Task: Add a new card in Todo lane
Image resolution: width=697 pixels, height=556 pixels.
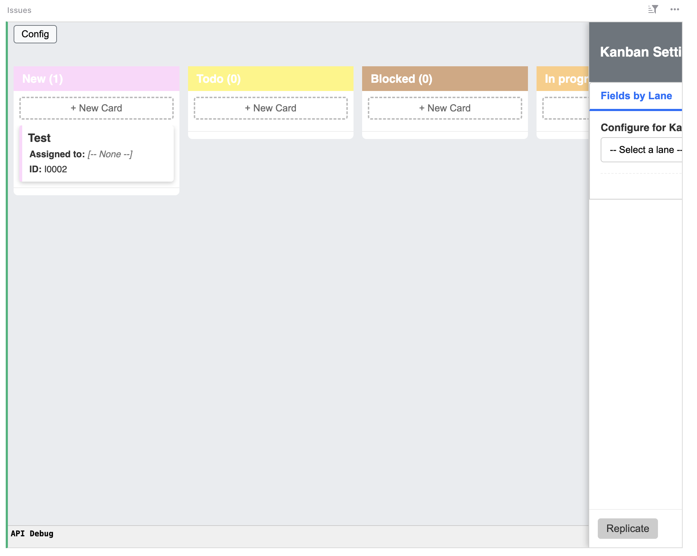Action: coord(270,108)
